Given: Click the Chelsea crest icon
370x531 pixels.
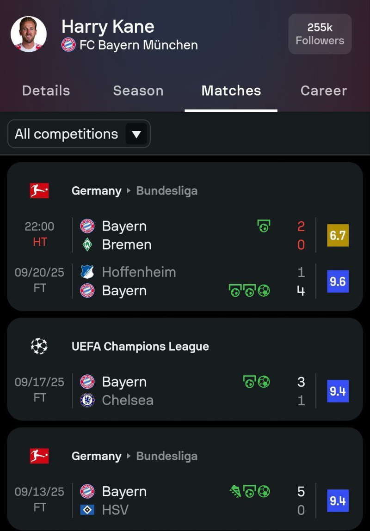Looking at the screenshot, I should click(x=87, y=400).
